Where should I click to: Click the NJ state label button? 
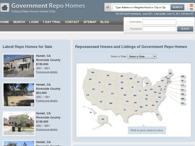tap(183, 90)
